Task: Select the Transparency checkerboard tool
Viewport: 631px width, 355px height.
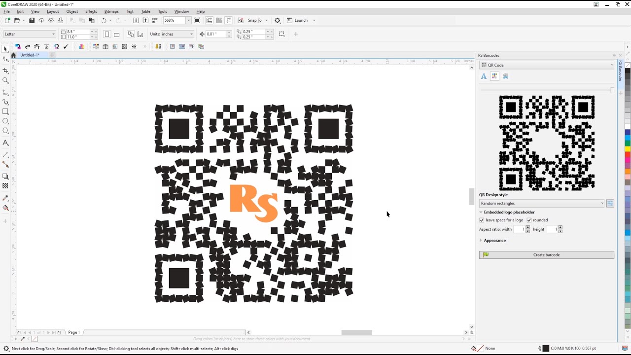Action: [x=5, y=186]
